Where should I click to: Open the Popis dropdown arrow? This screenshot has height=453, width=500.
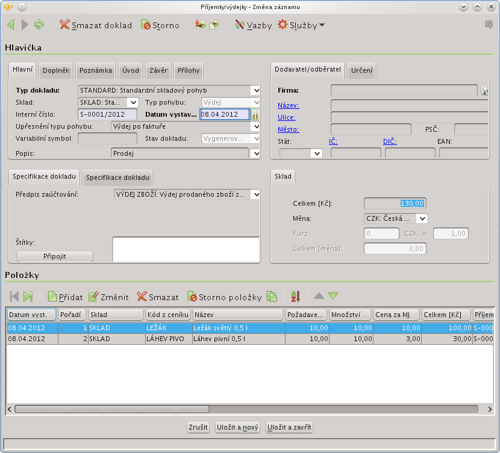255,153
